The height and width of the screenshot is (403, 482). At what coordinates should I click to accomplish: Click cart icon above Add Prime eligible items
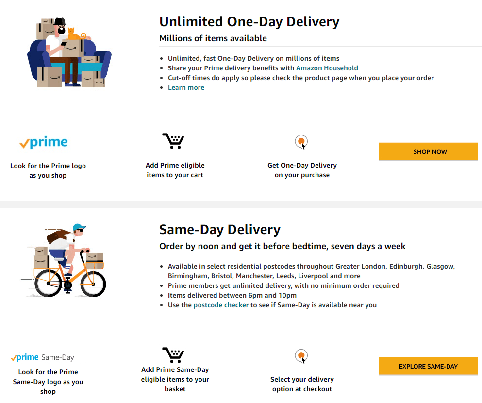(x=173, y=141)
